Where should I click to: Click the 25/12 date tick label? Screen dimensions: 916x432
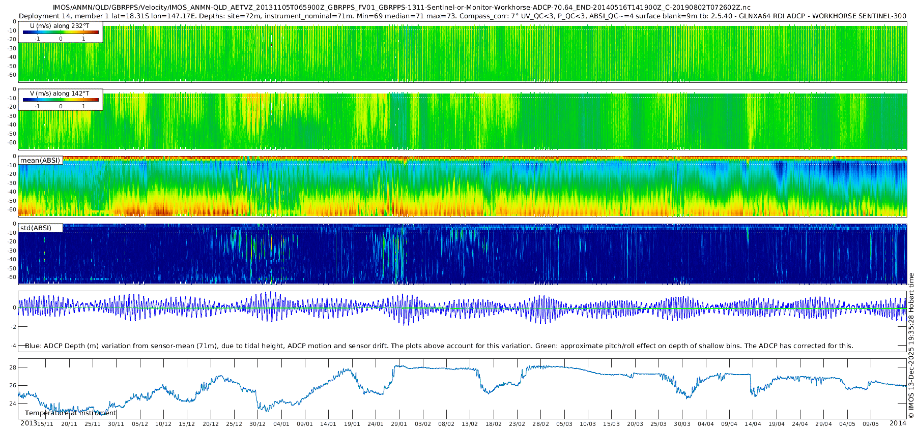coord(234,424)
